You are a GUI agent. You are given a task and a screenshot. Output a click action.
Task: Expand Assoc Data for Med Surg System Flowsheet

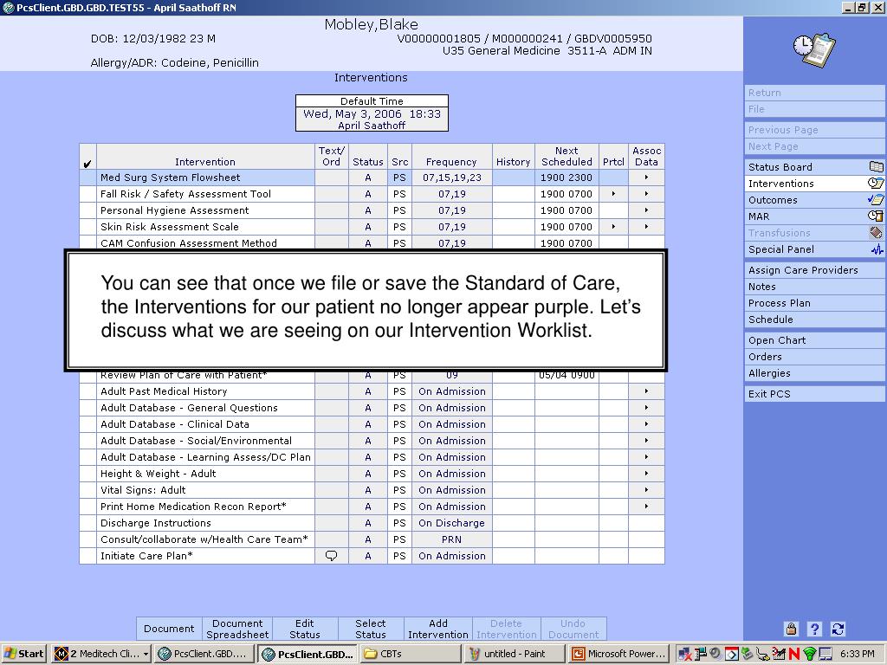(646, 178)
